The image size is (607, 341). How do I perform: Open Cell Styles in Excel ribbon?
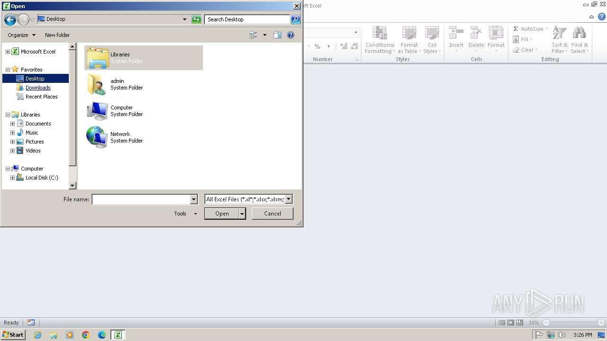point(432,40)
